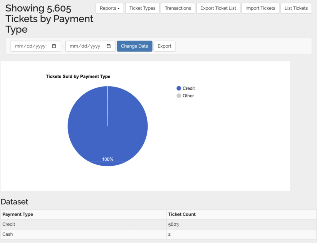Click the blue Credit legend dot
Viewport: 317px width, 243px height.
179,88
